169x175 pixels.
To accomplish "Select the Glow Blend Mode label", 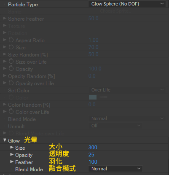I will pyautogui.click(x=29, y=170).
